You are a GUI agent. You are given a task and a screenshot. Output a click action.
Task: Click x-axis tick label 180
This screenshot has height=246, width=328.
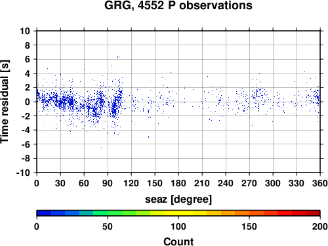click(x=178, y=183)
